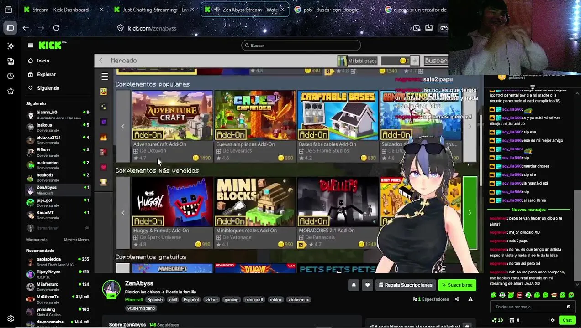Expand following list with Mostrar más
The height and width of the screenshot is (328, 581).
pyautogui.click(x=37, y=240)
